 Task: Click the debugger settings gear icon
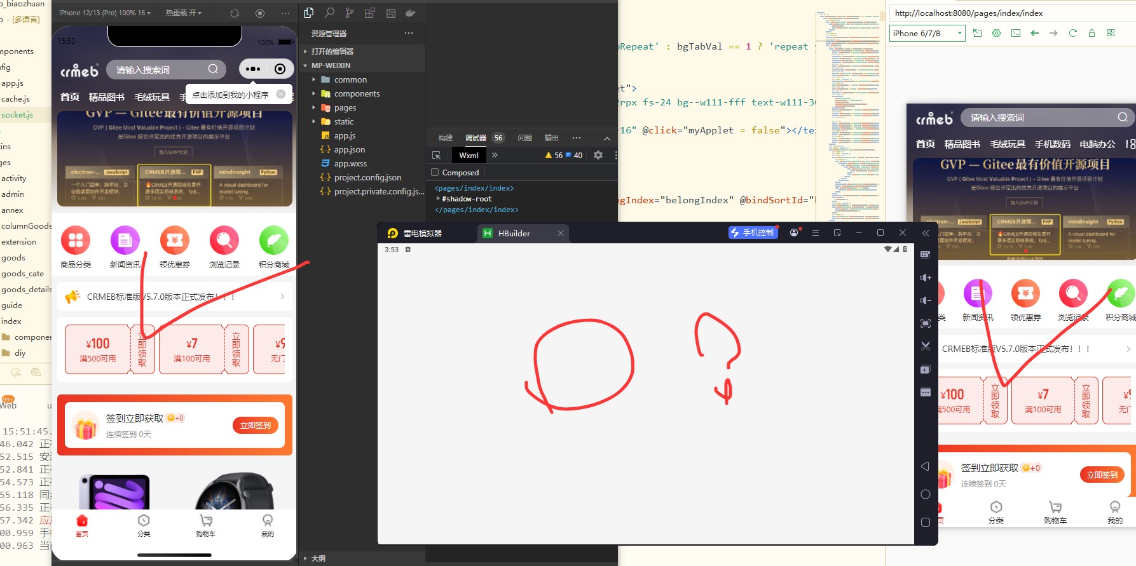click(x=598, y=155)
